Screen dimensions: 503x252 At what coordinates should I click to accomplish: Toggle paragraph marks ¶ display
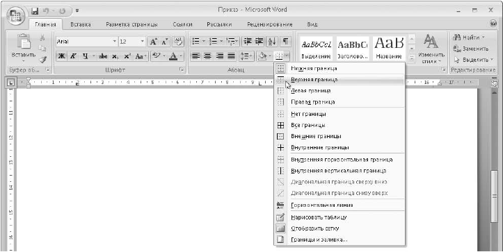(x=285, y=42)
